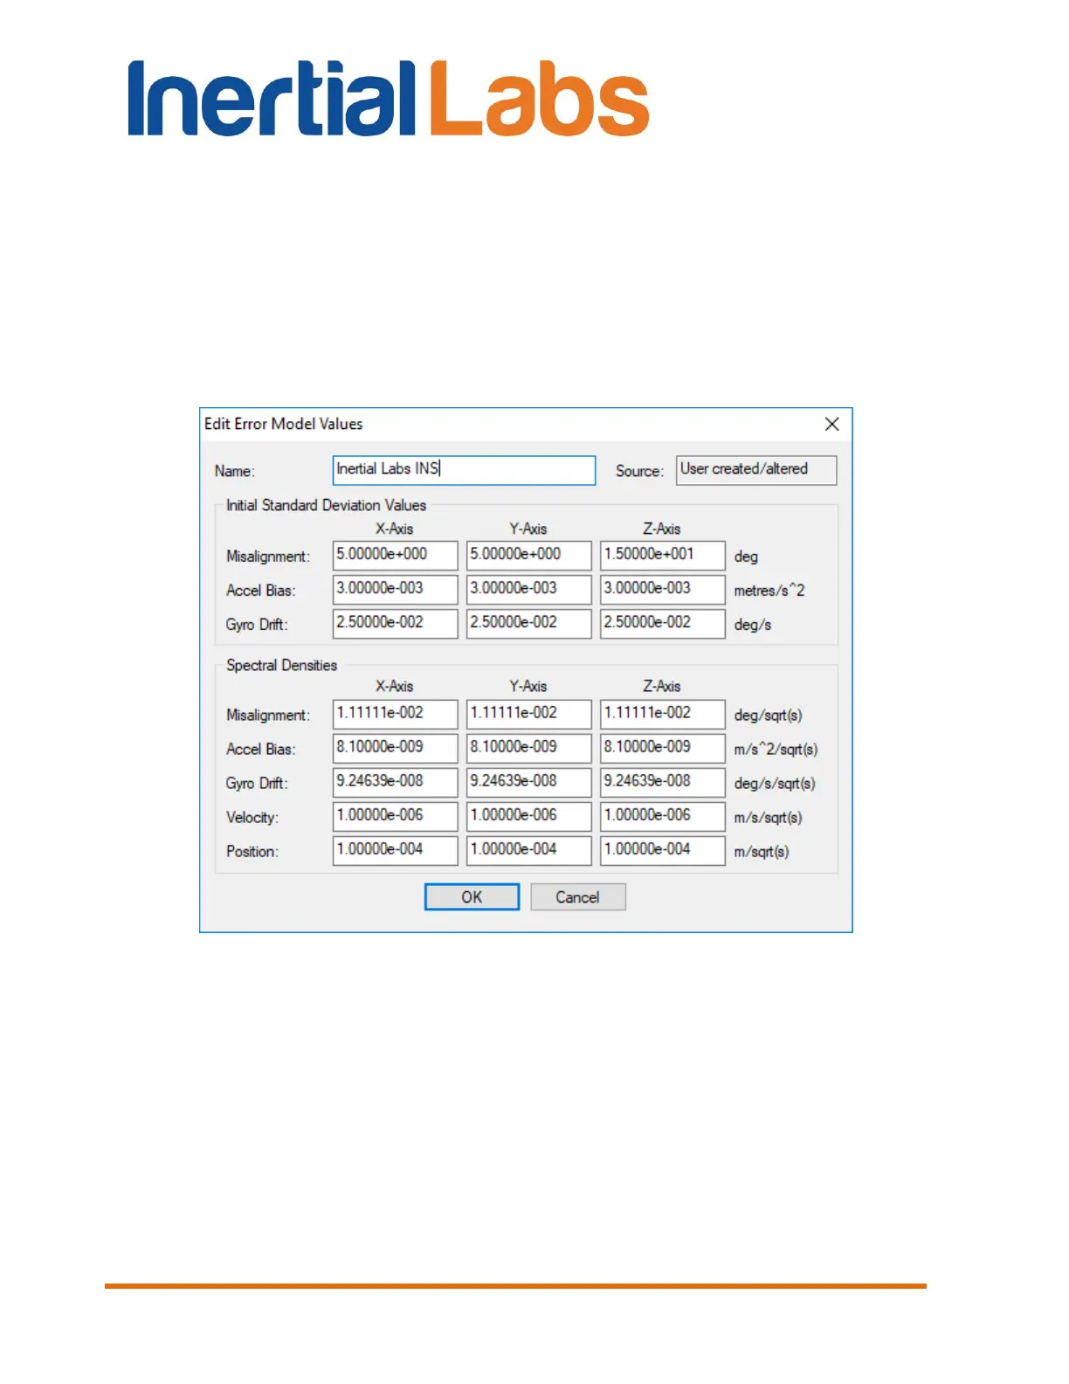1069x1384 pixels.
Task: Edit spectral Gyro Drift Z-Axis value field
Action: point(662,782)
